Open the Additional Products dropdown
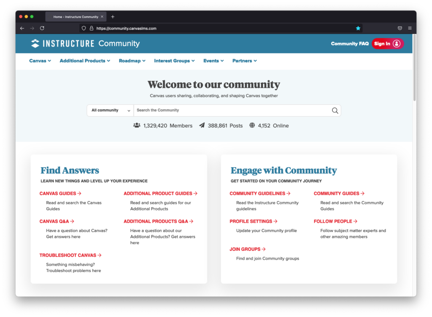The height and width of the screenshot is (317, 432). point(85,61)
